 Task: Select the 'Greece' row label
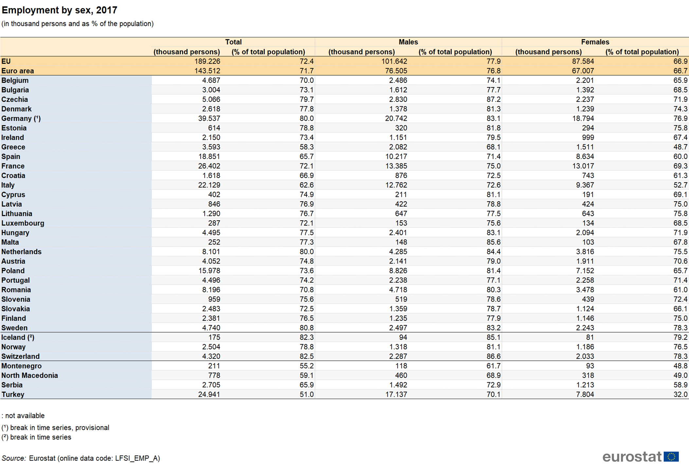[13, 147]
